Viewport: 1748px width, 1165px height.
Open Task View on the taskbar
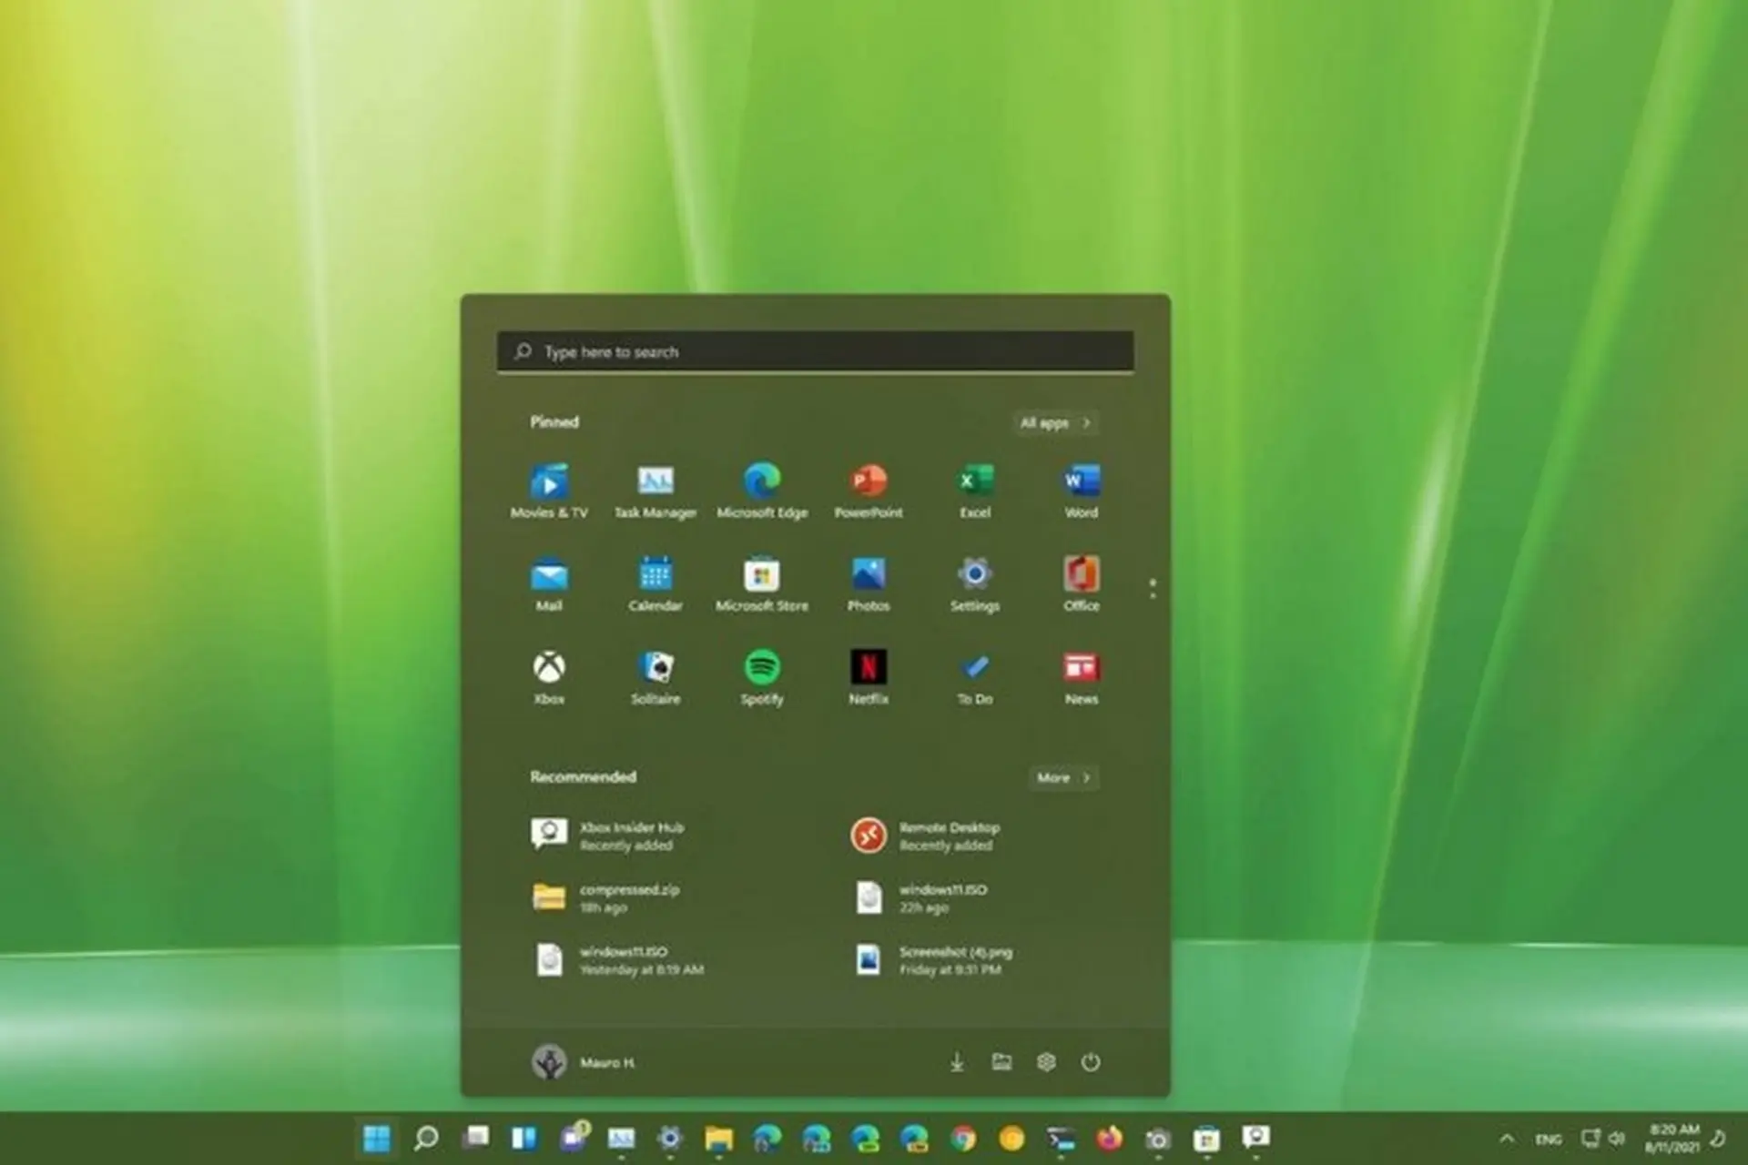[x=475, y=1138]
